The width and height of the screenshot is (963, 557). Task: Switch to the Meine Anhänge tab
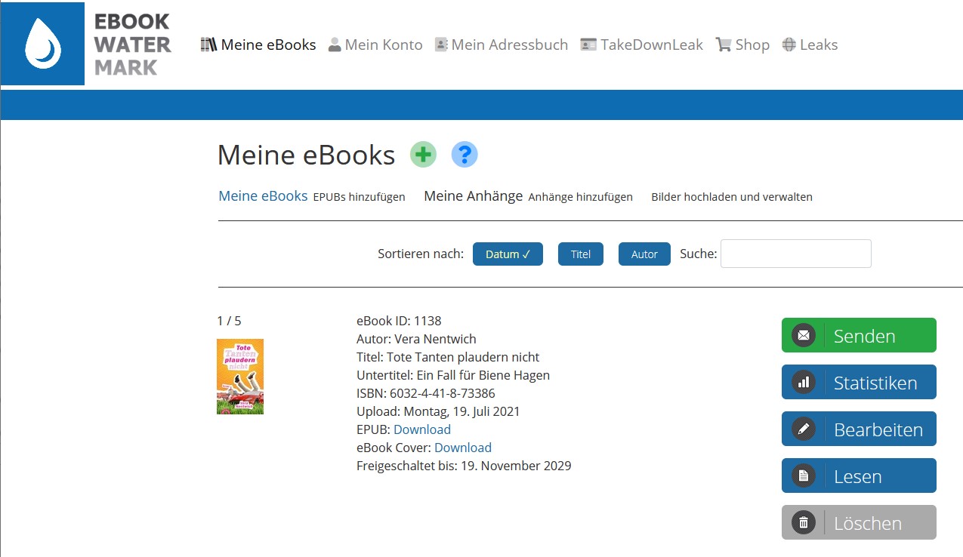coord(473,195)
